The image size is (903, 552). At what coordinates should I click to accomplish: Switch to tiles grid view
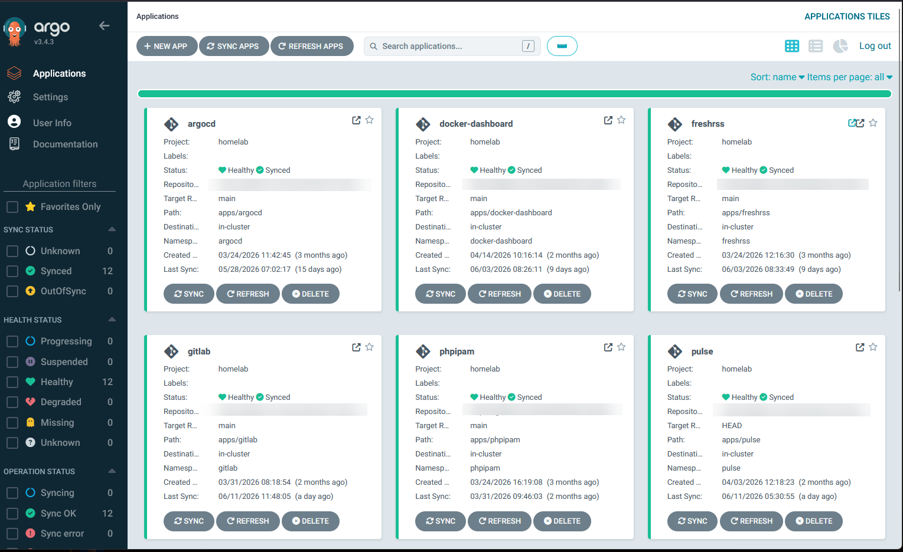point(792,46)
